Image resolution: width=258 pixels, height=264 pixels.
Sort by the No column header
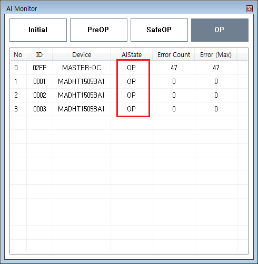18,55
